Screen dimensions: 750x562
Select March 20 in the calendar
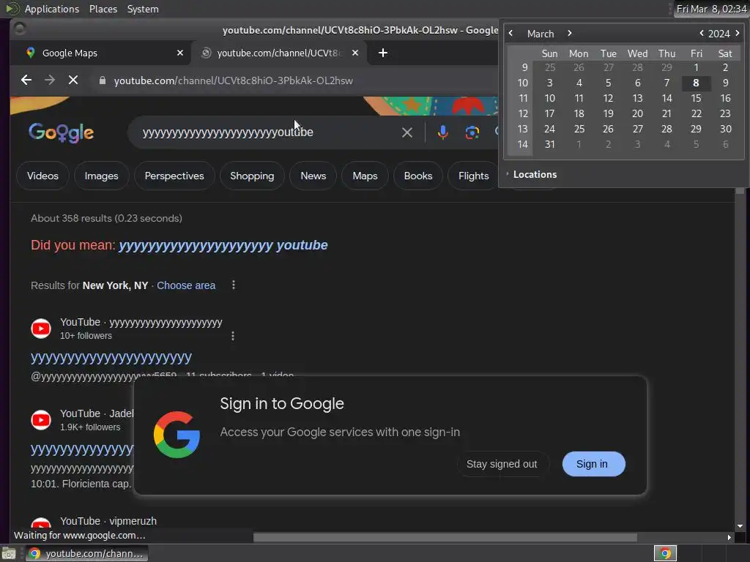637,113
